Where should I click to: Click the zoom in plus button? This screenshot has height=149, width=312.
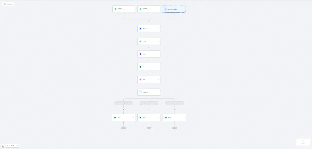(8, 146)
